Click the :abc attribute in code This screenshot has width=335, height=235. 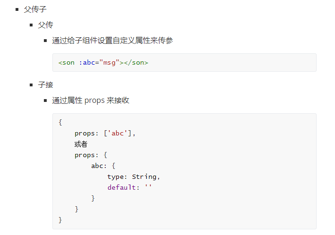(87, 63)
